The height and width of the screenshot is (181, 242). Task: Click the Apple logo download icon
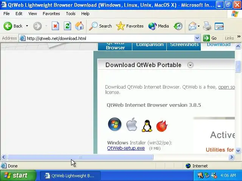coord(132,124)
